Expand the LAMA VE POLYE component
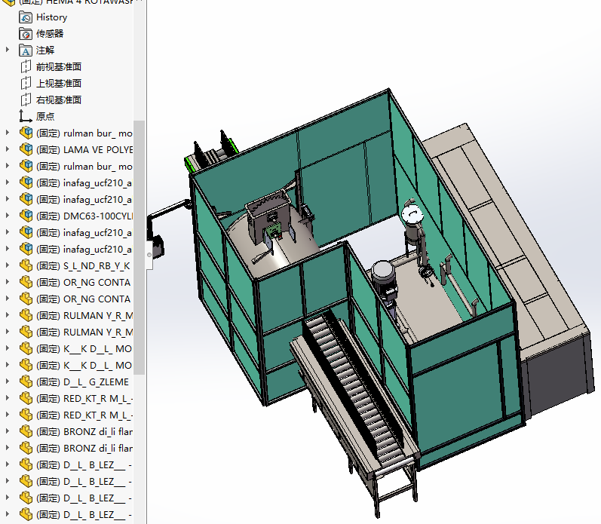Screen dimensions: 601x524 pos(7,149)
